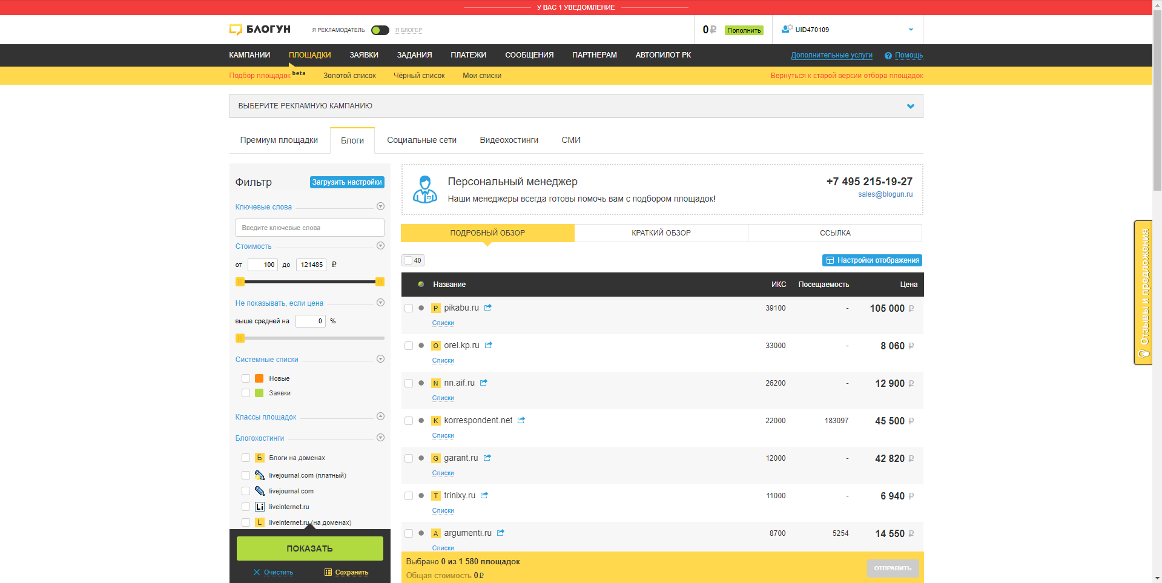Click the minimum cost input field
Image resolution: width=1162 pixels, height=583 pixels.
(263, 265)
